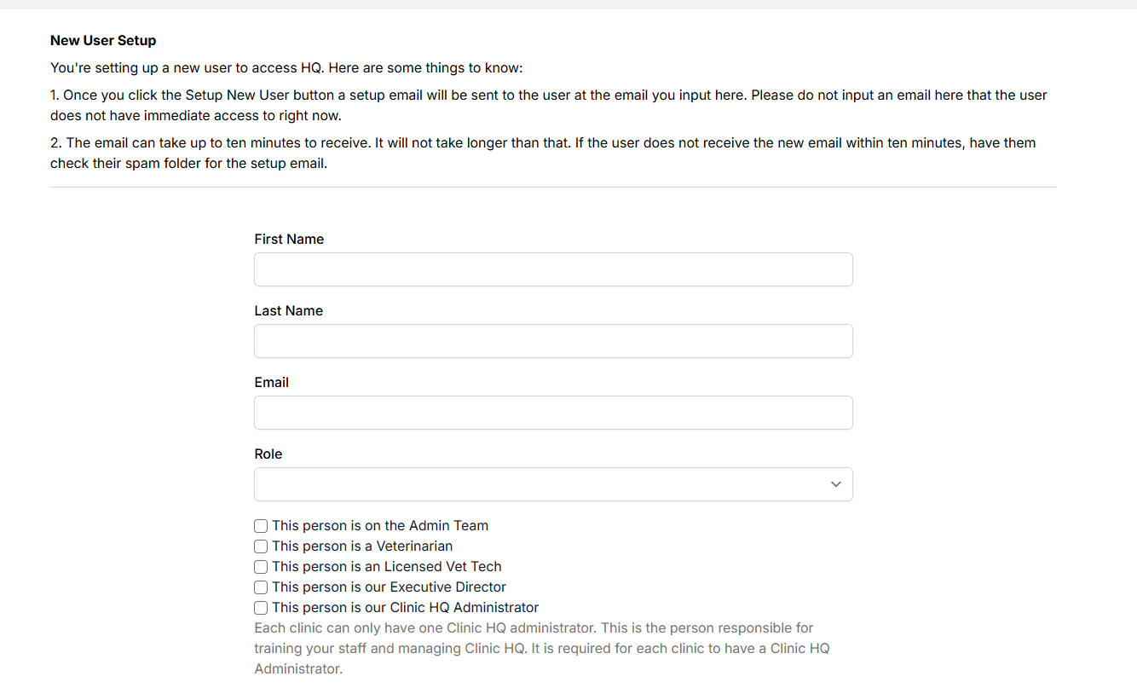Click into the Last Name input box
This screenshot has width=1137, height=688.
pos(552,341)
